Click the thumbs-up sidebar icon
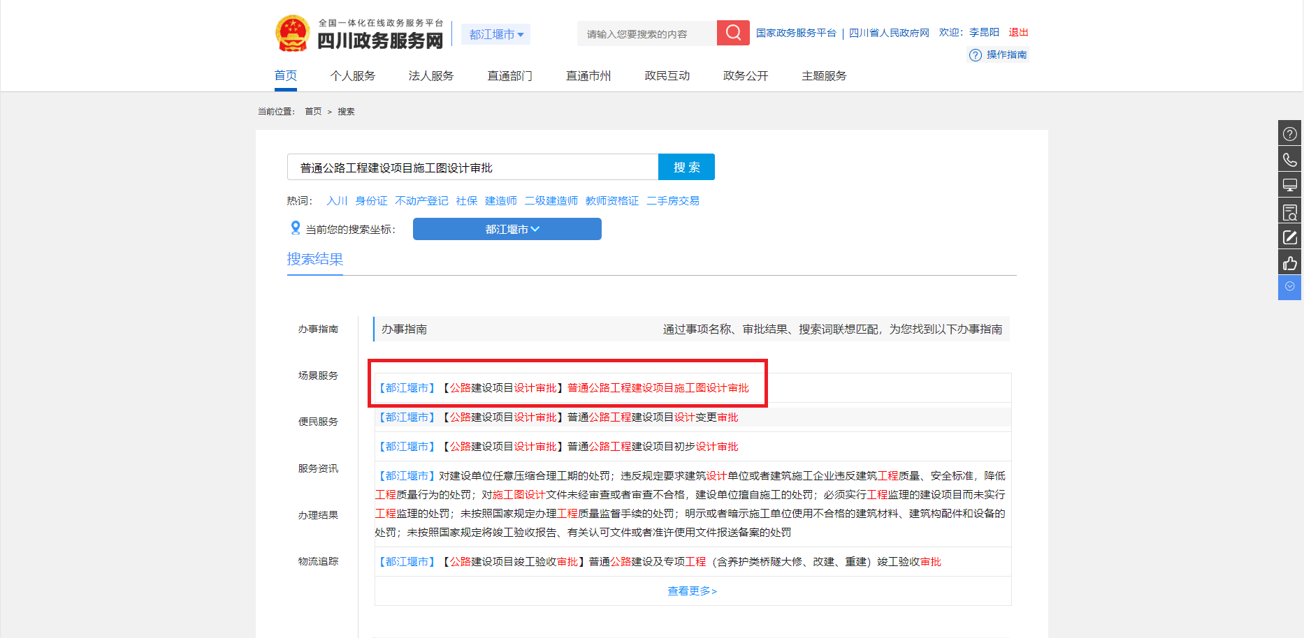The image size is (1304, 638). click(1289, 262)
